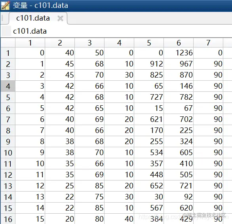This screenshot has width=232, height=224.
Task: Select row header 15
Action: click(8, 208)
